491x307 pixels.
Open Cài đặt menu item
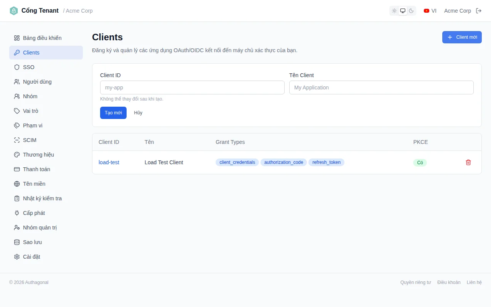pyautogui.click(x=46, y=257)
